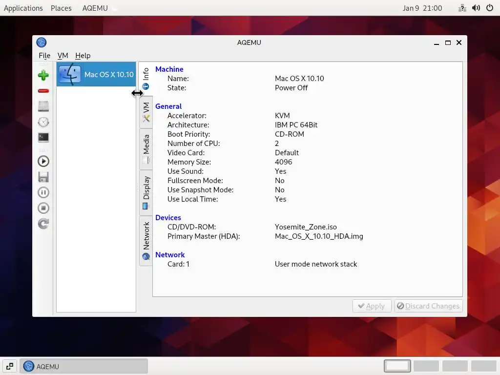
Task: Click the network status icon in system tray
Action: 462,8
